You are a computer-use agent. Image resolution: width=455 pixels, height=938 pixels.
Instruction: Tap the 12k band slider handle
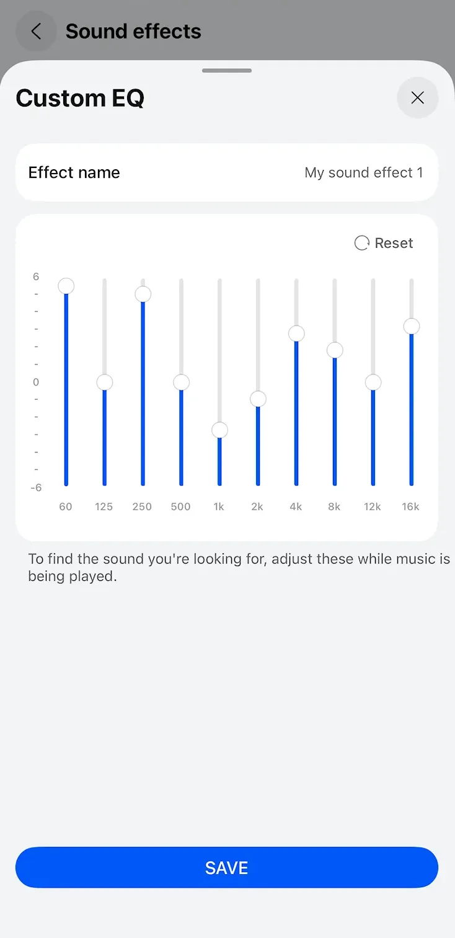373,383
